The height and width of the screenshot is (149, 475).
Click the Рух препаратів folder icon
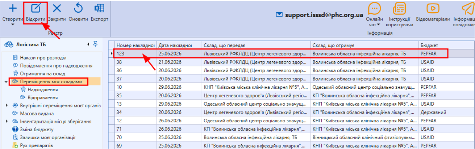click(15, 146)
